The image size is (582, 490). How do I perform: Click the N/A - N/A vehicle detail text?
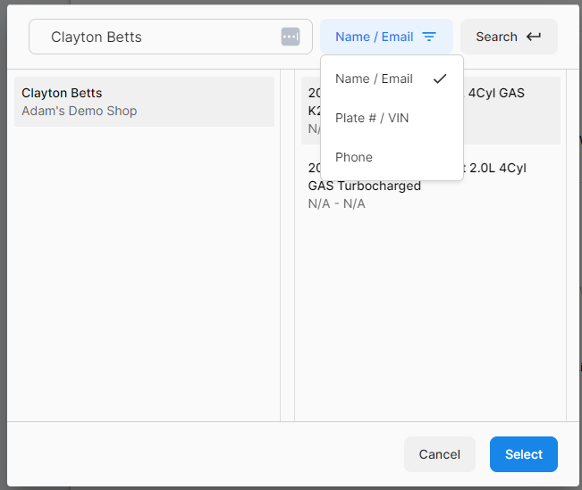(337, 203)
